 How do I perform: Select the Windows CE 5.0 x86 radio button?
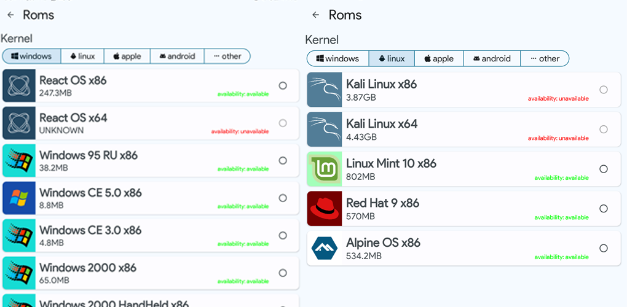coord(283,198)
